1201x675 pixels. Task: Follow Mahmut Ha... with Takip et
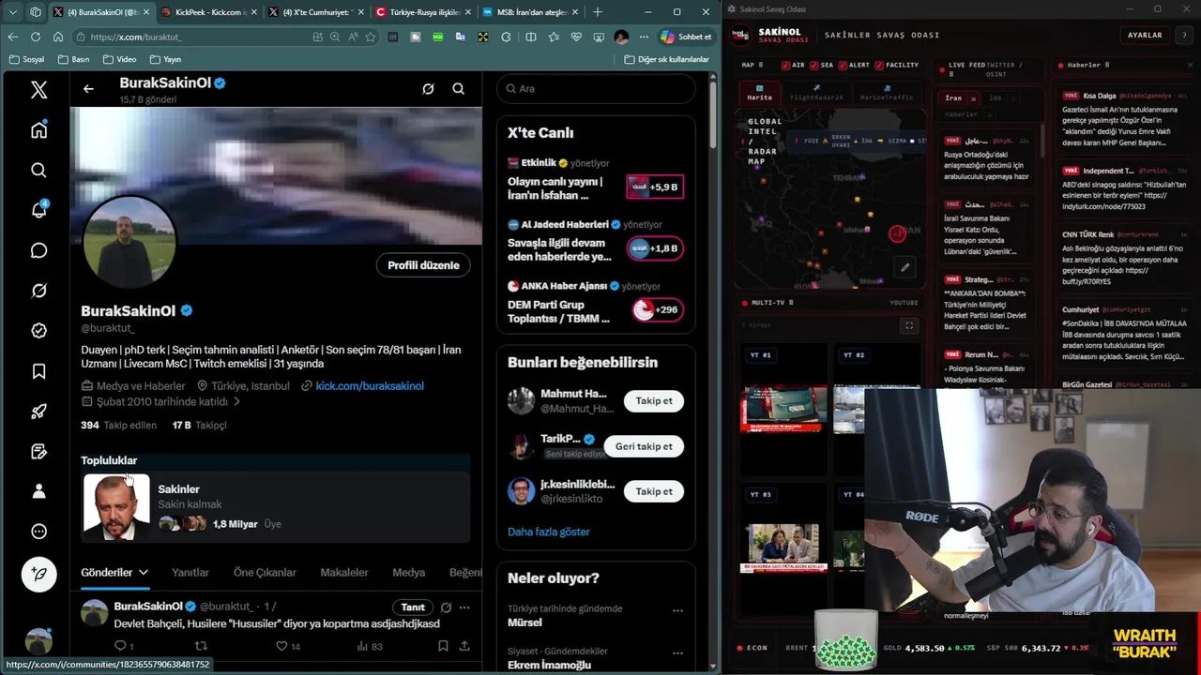click(x=654, y=401)
